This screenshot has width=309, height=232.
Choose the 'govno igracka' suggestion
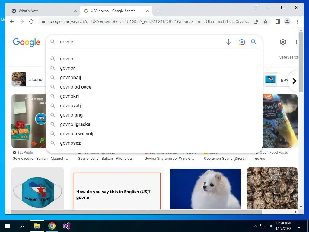coord(154,124)
